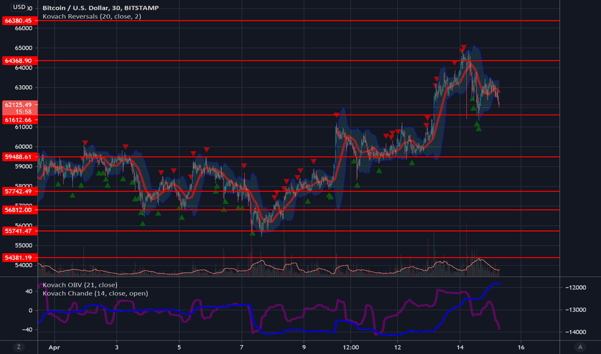The height and width of the screenshot is (354, 601).
Task: Click the 16 date on time axis
Action: click(x=521, y=348)
